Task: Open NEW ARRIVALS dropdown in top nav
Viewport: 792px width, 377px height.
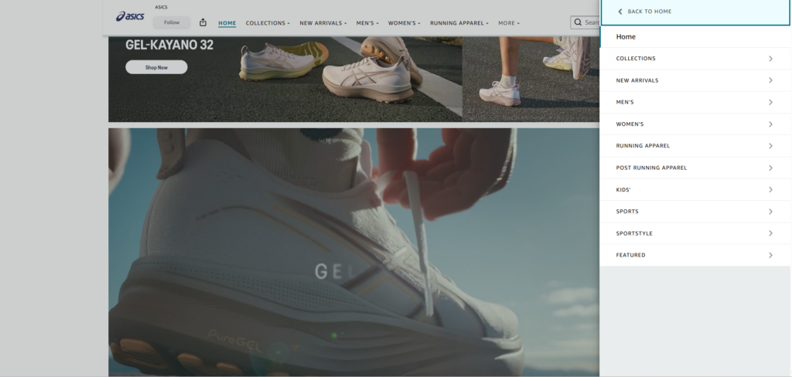Action: point(323,22)
